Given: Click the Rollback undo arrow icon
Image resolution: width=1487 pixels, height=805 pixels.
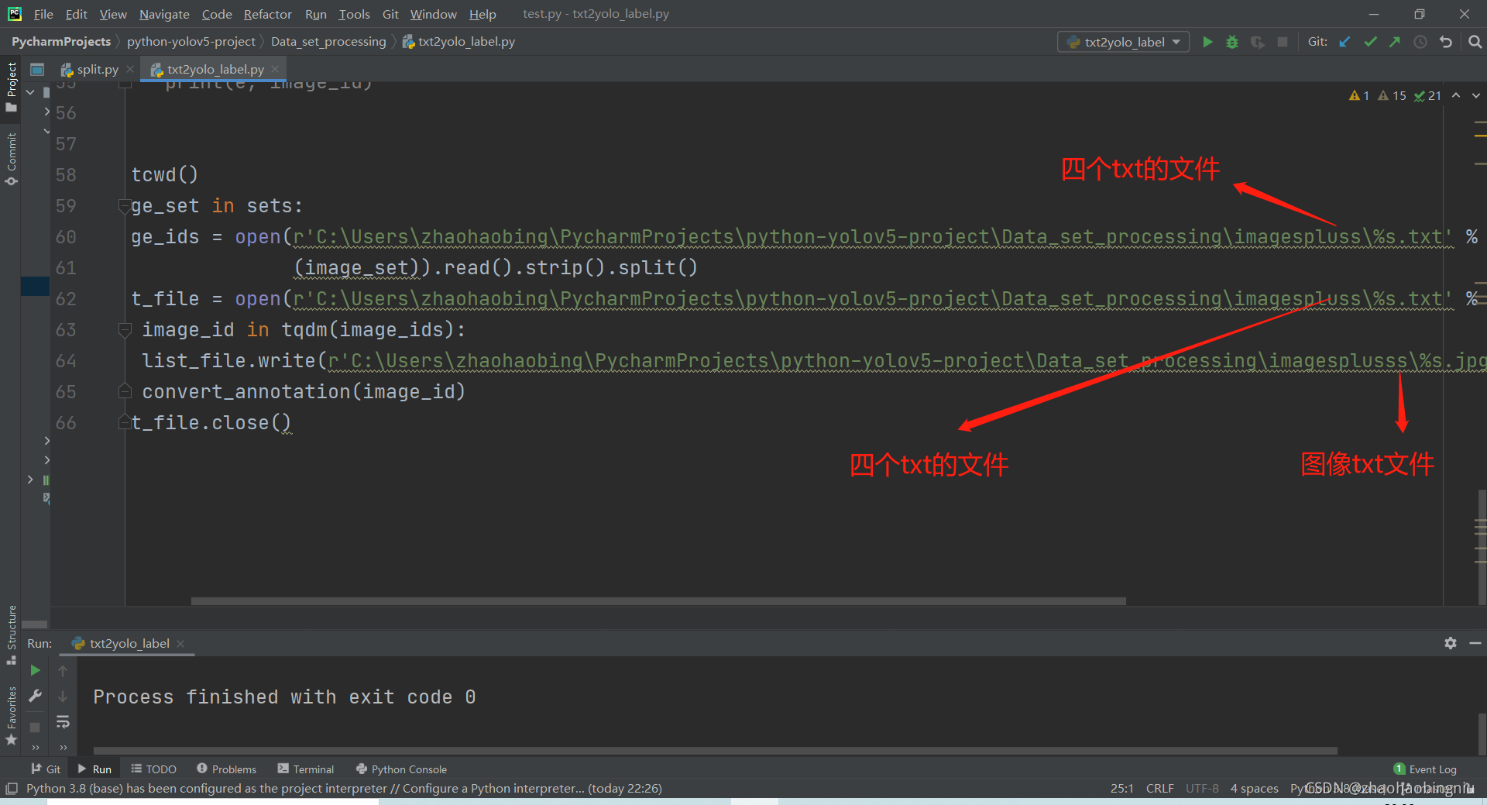Looking at the screenshot, I should 1445,42.
